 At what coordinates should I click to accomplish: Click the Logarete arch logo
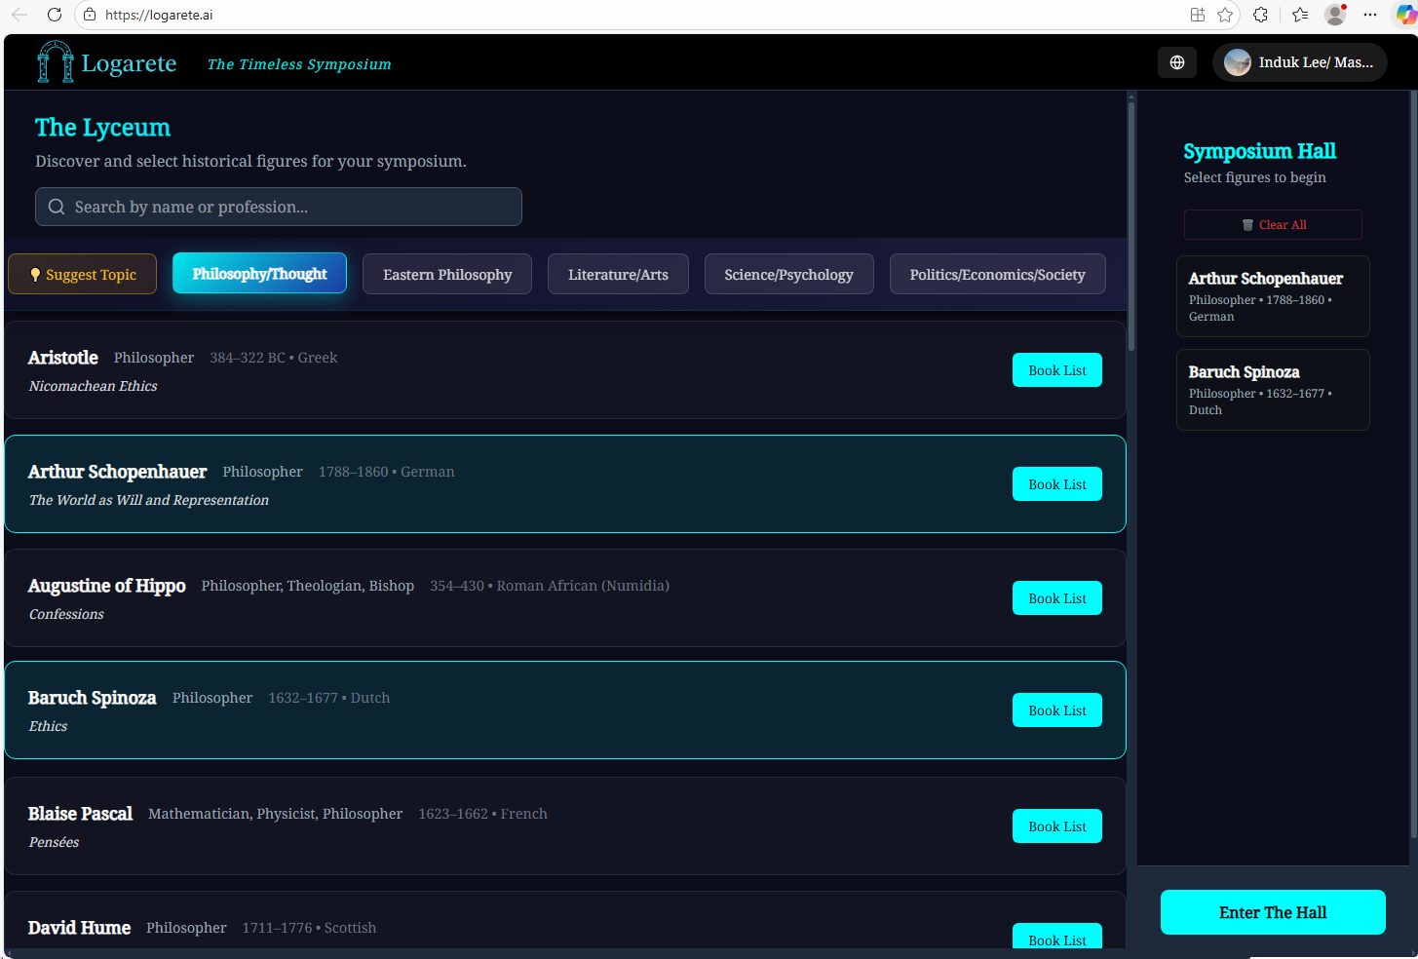[x=55, y=61]
